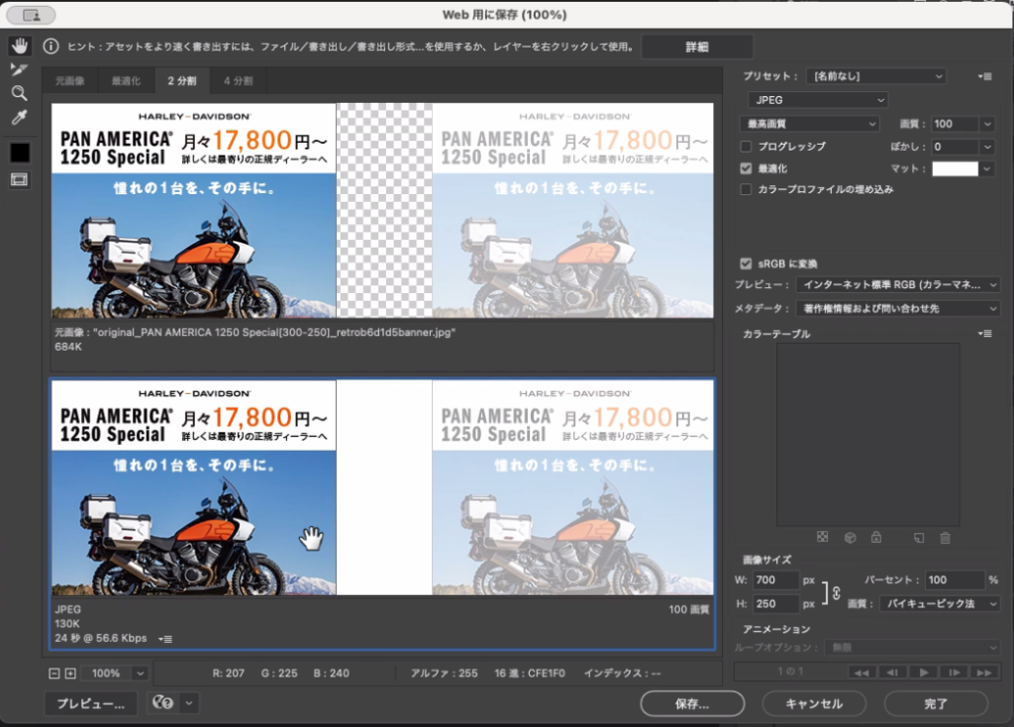The height and width of the screenshot is (727, 1014).
Task: Open the 最高画質 quality preset dropdown
Action: click(809, 124)
